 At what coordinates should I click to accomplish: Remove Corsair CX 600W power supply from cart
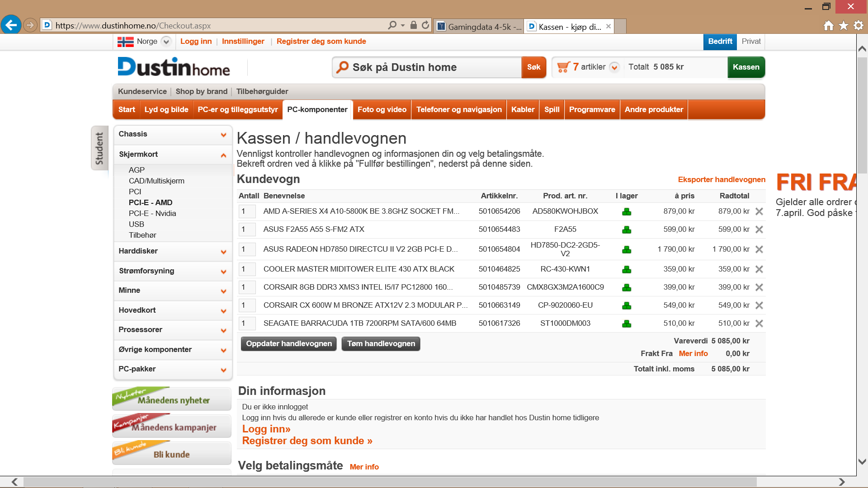point(759,305)
